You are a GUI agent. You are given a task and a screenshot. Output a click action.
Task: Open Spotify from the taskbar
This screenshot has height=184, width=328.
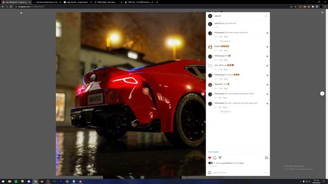[16, 181]
